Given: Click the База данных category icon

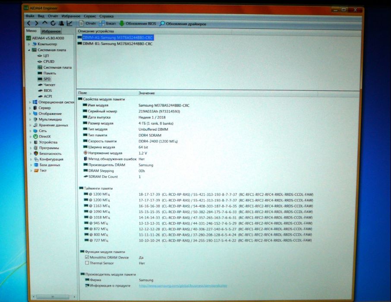Looking at the screenshot, I should pos(36,165).
